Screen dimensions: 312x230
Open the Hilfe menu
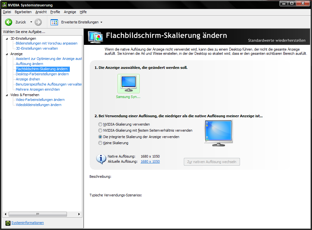click(83, 12)
